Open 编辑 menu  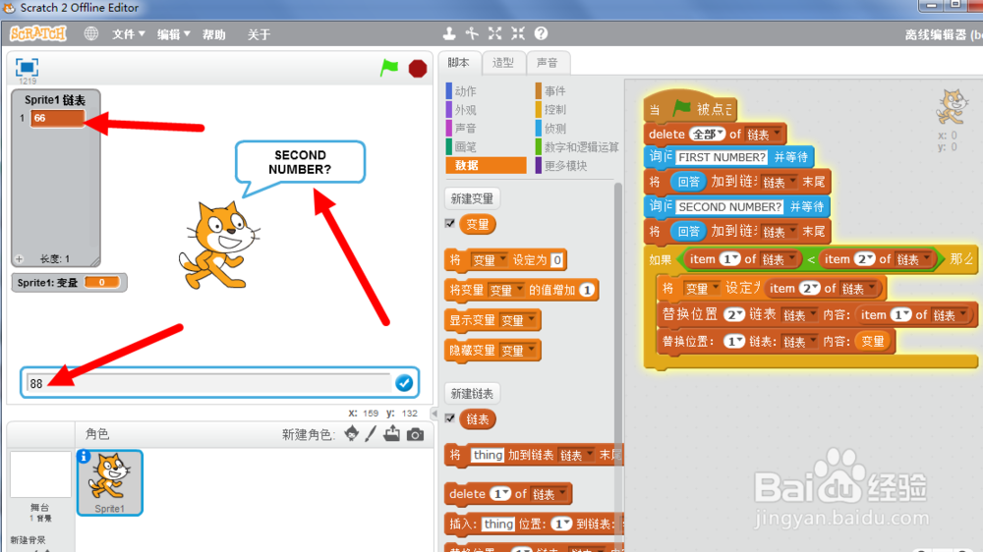(x=173, y=34)
